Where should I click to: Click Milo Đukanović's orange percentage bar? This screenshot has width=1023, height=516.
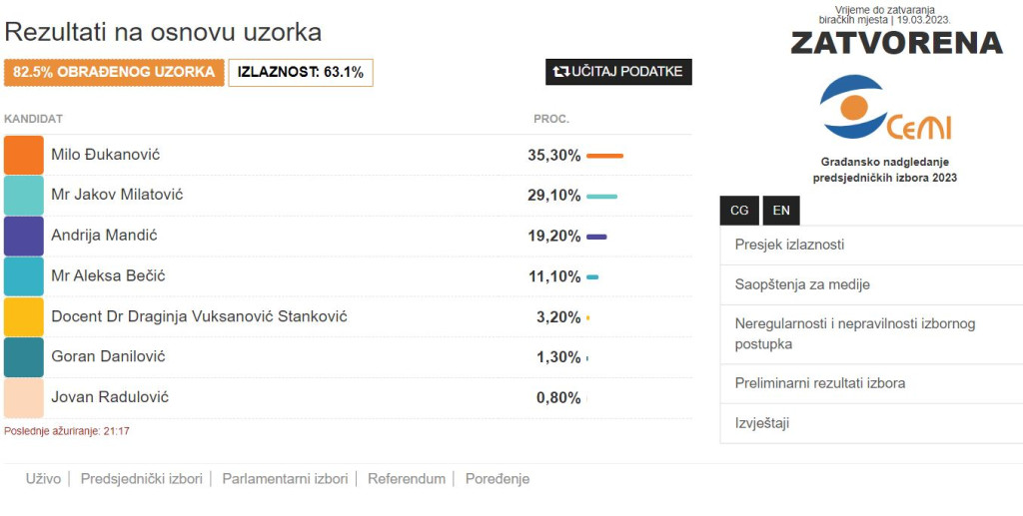[604, 156]
